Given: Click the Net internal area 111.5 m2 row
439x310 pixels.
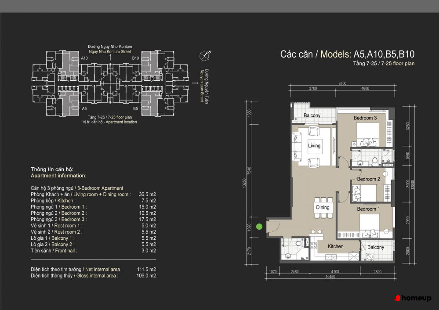Looking at the screenshot, I should 94,269.
